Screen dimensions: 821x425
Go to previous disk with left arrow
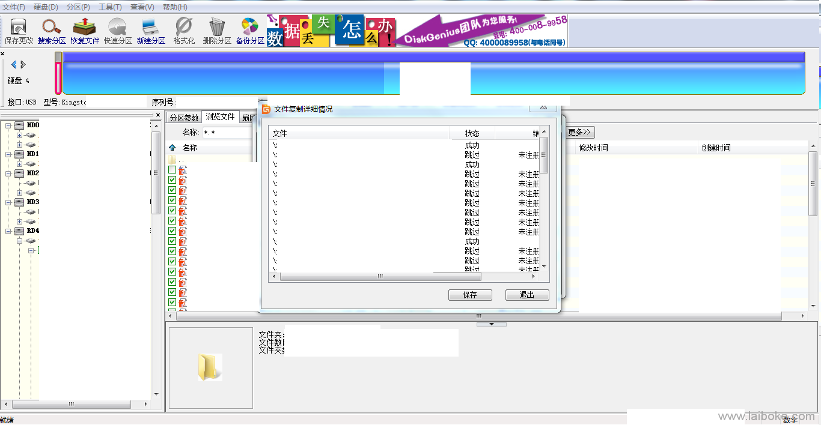(x=14, y=65)
